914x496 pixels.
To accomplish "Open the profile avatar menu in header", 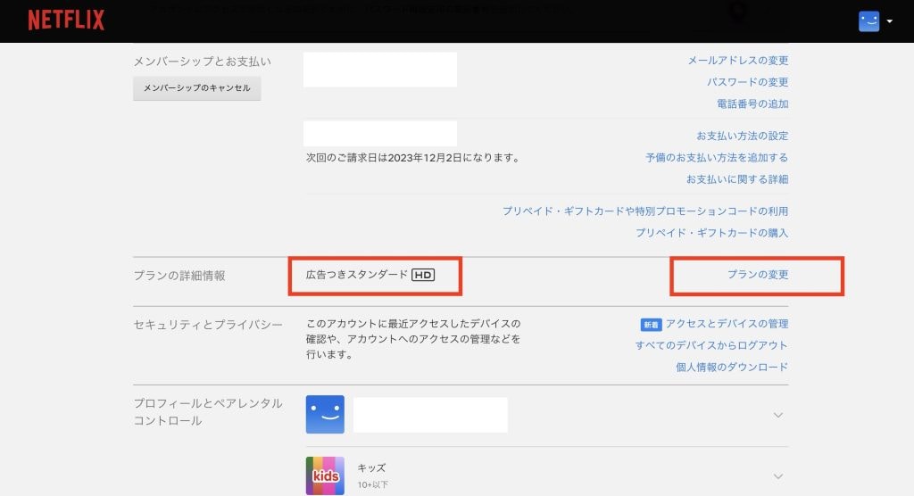I will pos(868,21).
